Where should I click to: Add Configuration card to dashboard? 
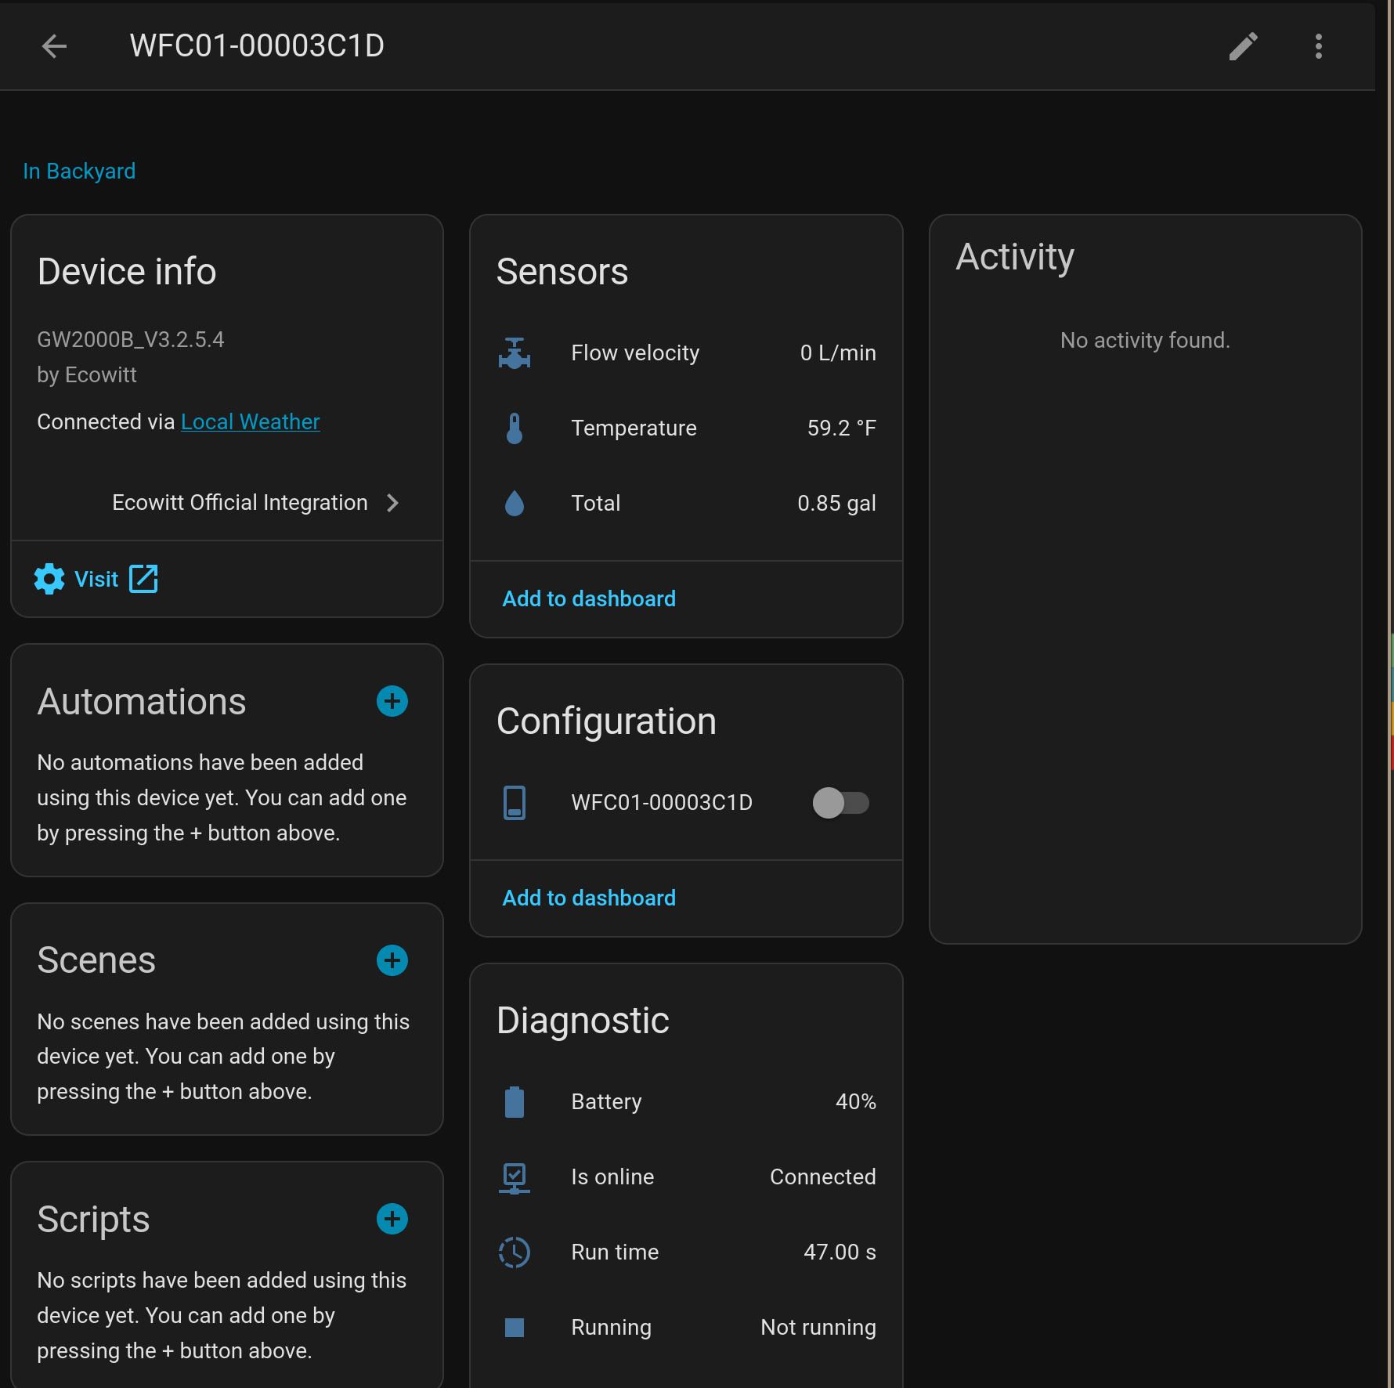click(589, 898)
